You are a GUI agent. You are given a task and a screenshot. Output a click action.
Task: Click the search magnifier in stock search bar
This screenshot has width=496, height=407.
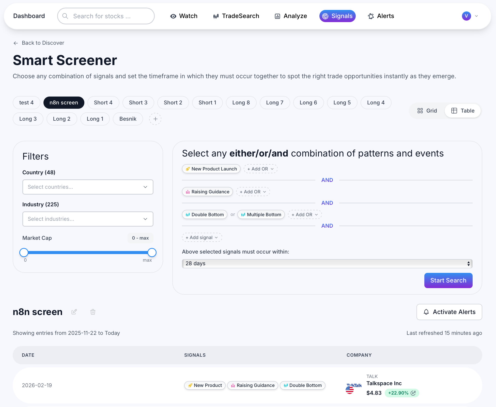pyautogui.click(x=65, y=16)
